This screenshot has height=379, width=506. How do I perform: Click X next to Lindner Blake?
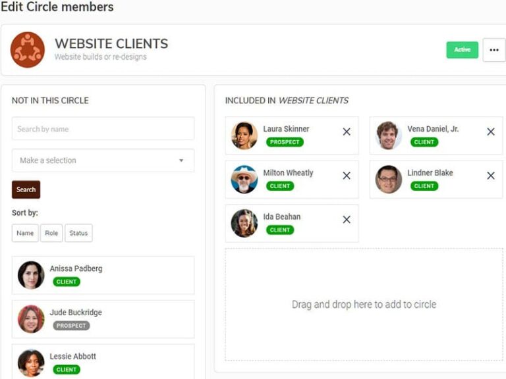coord(490,176)
